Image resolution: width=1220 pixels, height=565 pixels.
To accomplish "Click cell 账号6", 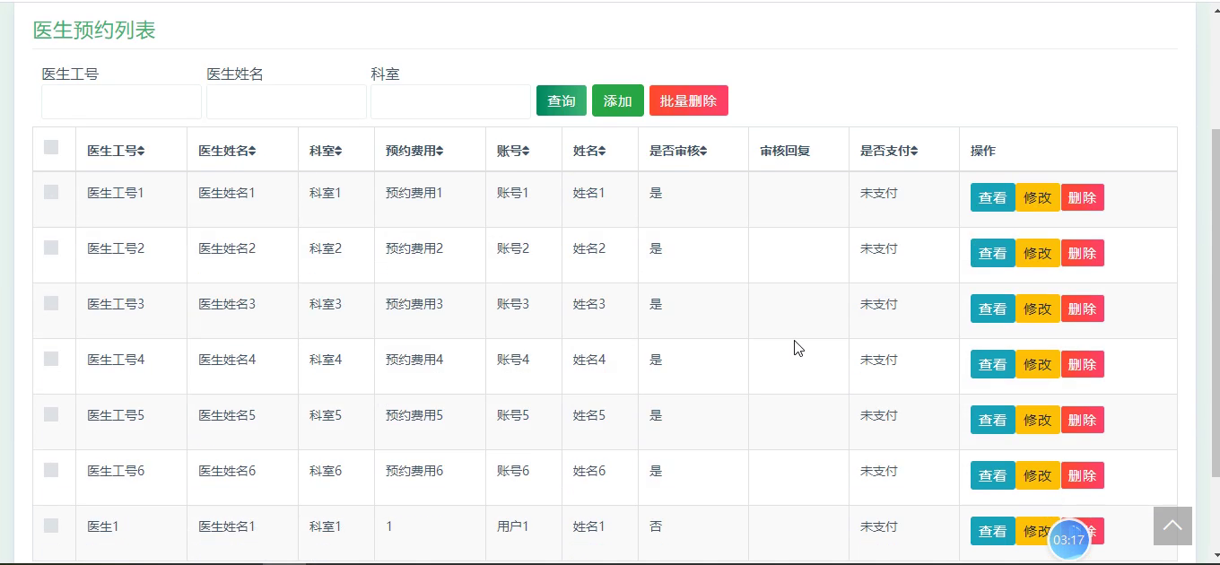I will pos(513,471).
